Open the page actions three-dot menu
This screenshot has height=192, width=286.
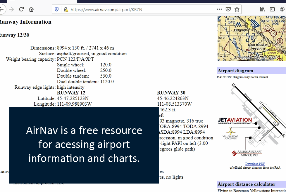click(219, 9)
